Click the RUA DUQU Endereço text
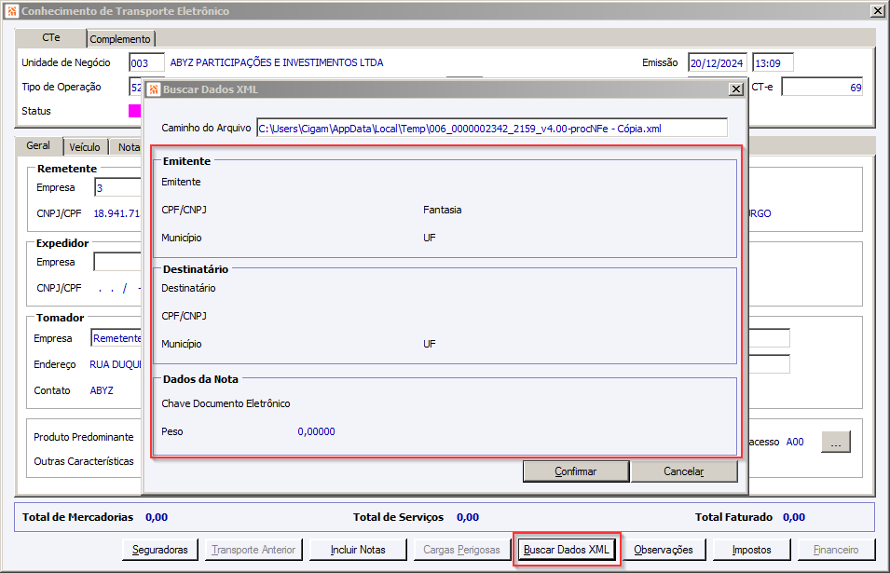The width and height of the screenshot is (890, 573). (x=116, y=364)
